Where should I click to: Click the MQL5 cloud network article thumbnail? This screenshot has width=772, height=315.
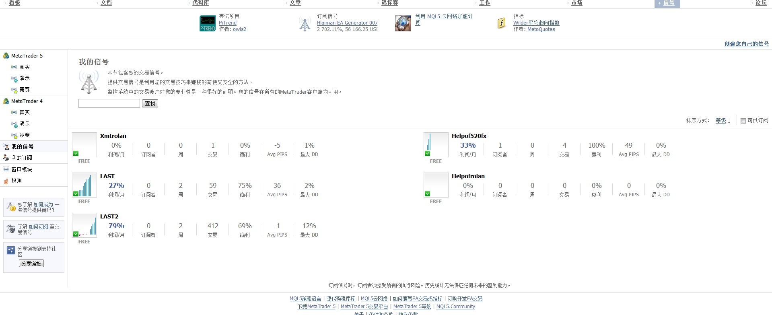403,23
